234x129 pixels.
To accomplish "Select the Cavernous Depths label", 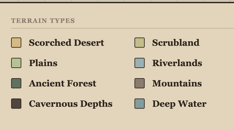I will point(71,104).
